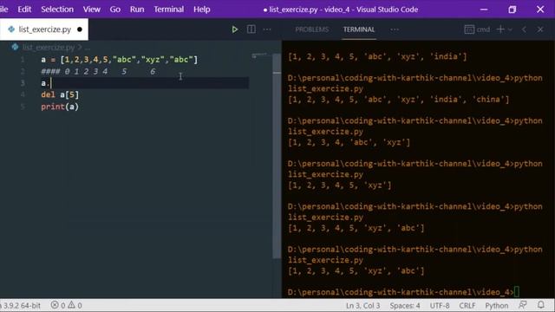Screen dimensions: 555x312
Task: Select the list_exercize.py editor tab
Action: coord(44,29)
